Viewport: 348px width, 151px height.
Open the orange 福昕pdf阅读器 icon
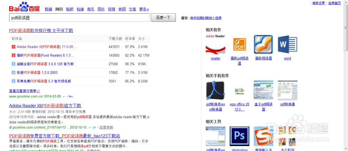pyautogui.click(x=239, y=45)
